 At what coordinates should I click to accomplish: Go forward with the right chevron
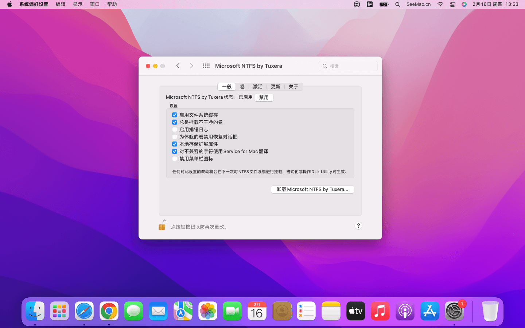191,66
